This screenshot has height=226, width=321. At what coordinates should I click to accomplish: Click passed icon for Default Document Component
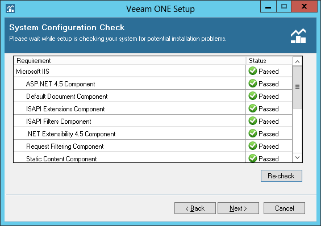pos(253,96)
